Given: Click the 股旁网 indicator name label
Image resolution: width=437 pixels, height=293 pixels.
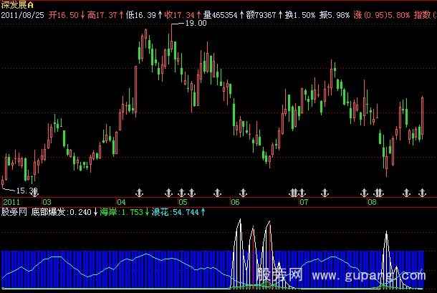Looking at the screenshot, I should [x=14, y=212].
